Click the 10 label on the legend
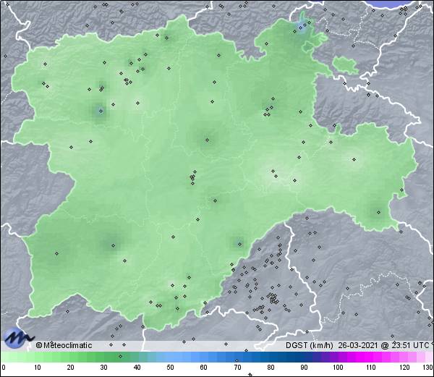 (38, 368)
